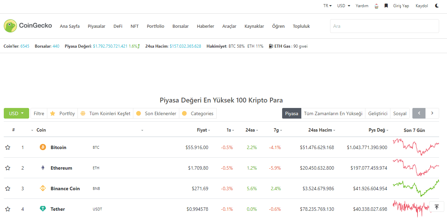
Task: Click the Filtre button
Action: tap(39, 113)
